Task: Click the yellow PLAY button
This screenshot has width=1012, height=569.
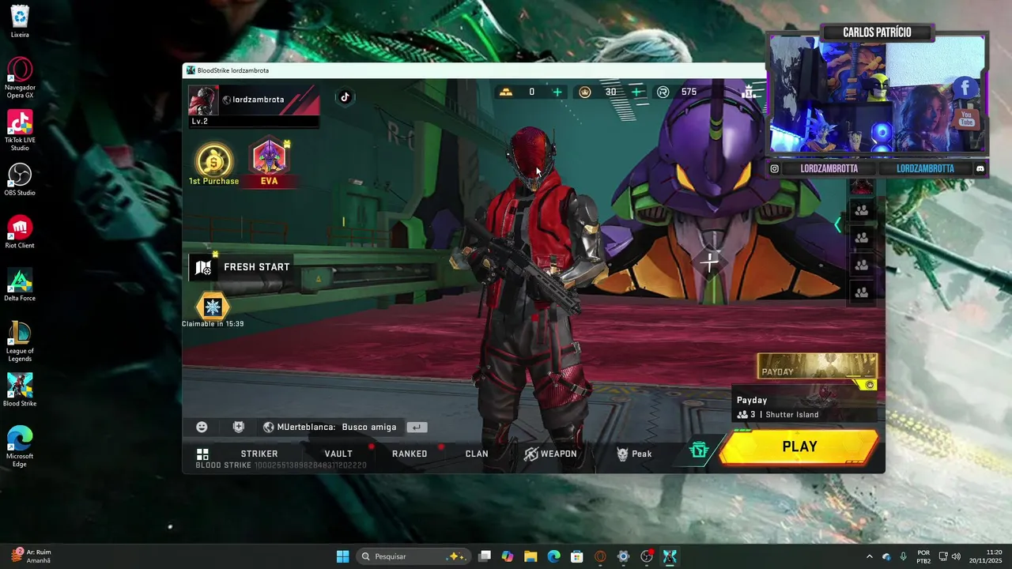Action: (800, 447)
